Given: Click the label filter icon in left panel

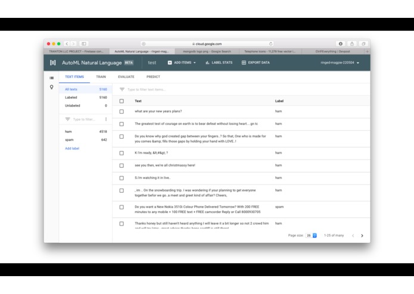Looking at the screenshot, I should 67,119.
